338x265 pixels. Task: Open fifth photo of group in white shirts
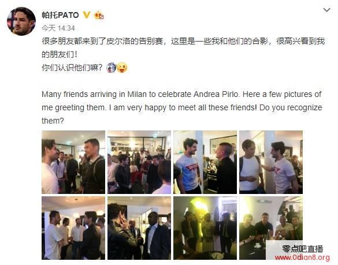coord(73,228)
